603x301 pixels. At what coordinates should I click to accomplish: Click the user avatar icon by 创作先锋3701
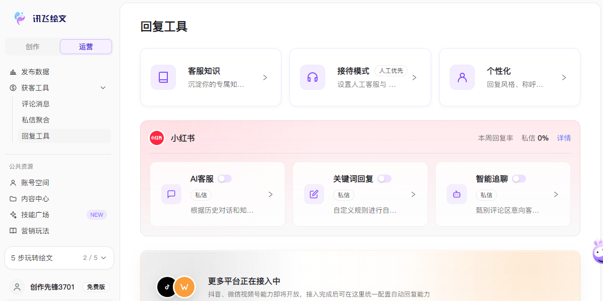(17, 287)
